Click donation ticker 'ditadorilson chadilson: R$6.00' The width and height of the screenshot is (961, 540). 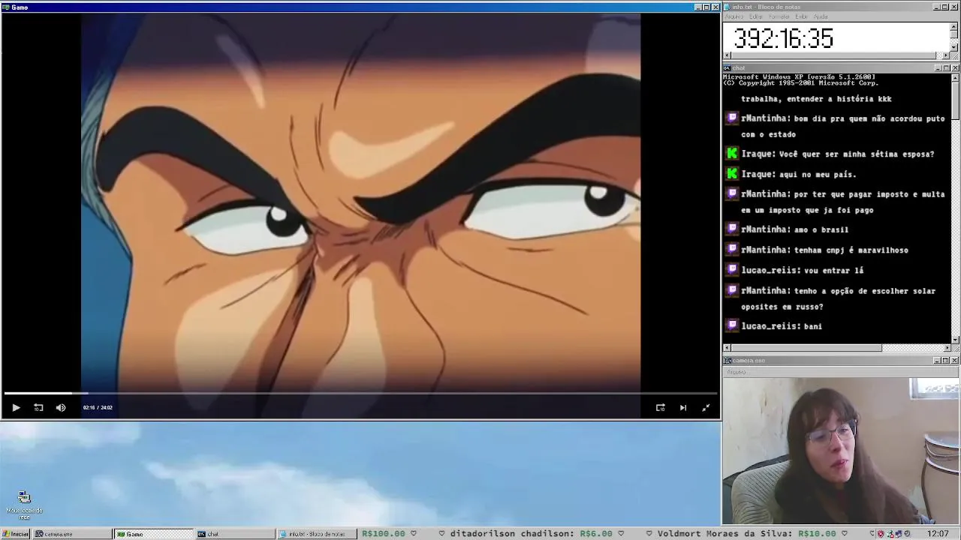click(531, 534)
